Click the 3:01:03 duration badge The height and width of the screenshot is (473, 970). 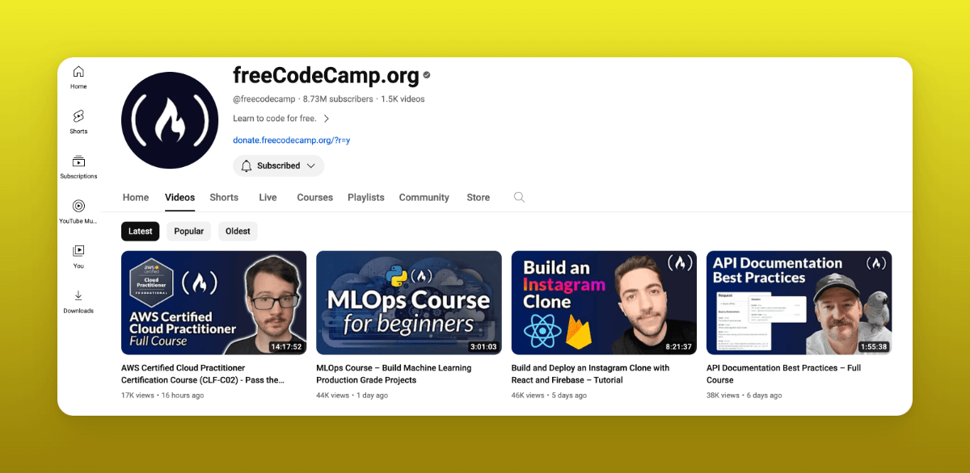(x=483, y=346)
